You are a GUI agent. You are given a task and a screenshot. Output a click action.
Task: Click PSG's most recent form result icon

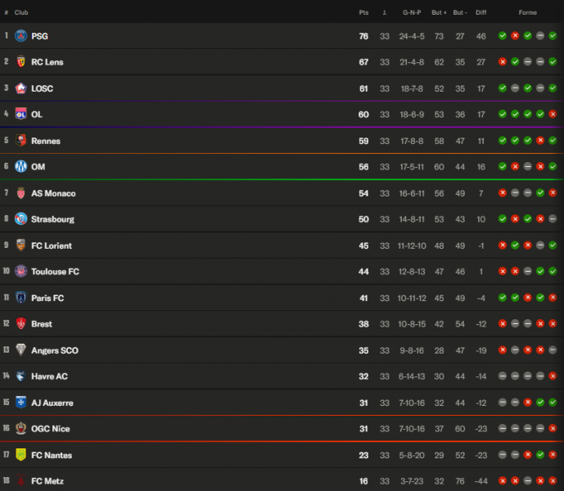(x=553, y=36)
